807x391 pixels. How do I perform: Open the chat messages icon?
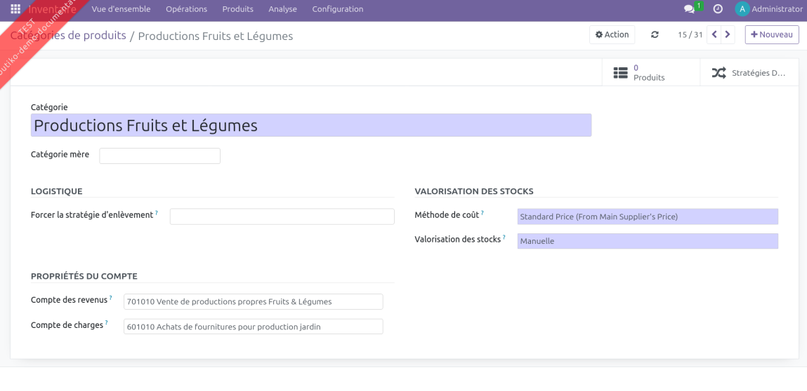coord(689,9)
